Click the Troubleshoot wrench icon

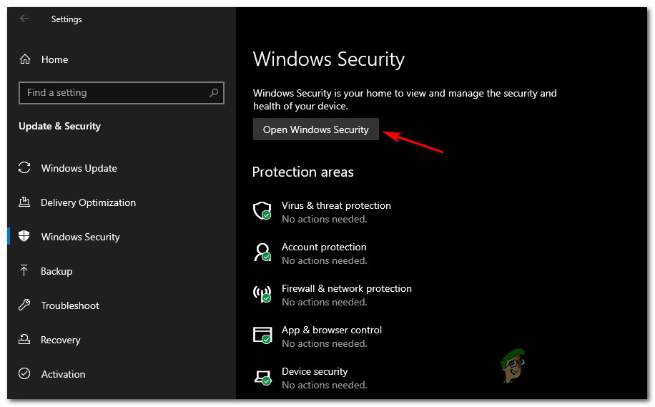[25, 305]
